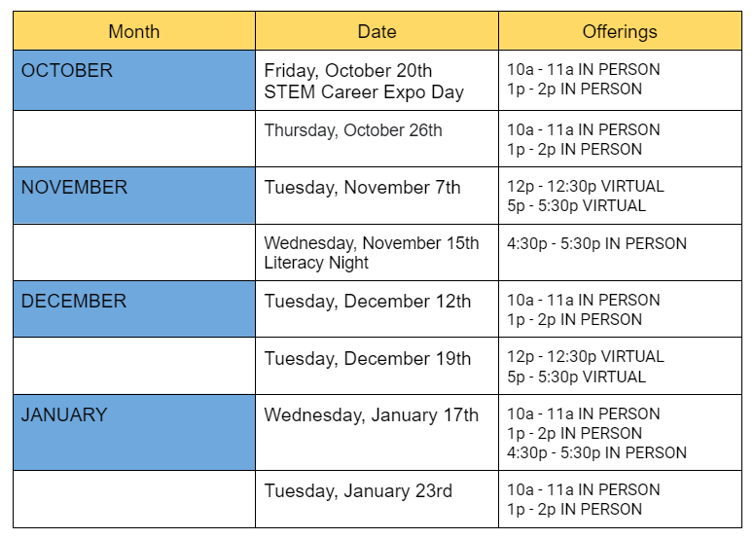Select Tuesday, December 12th cell
Viewport: 755px width, 539px height.
[377, 309]
